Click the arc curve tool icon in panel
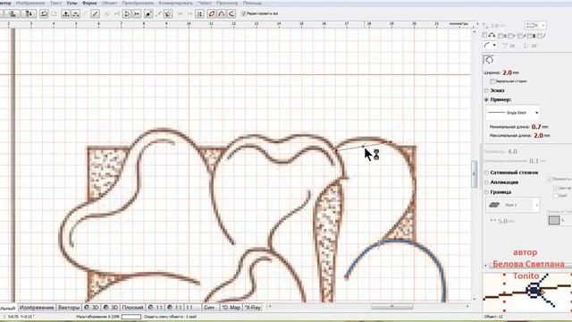Image resolution: width=572 pixels, height=322 pixels. tap(487, 46)
